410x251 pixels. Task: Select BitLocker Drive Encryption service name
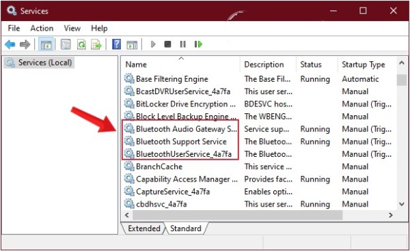(186, 104)
